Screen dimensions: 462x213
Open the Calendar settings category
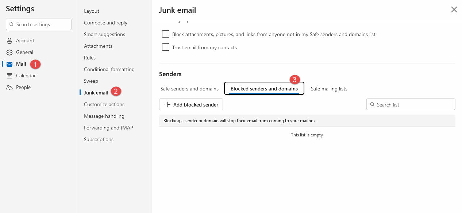tap(26, 75)
